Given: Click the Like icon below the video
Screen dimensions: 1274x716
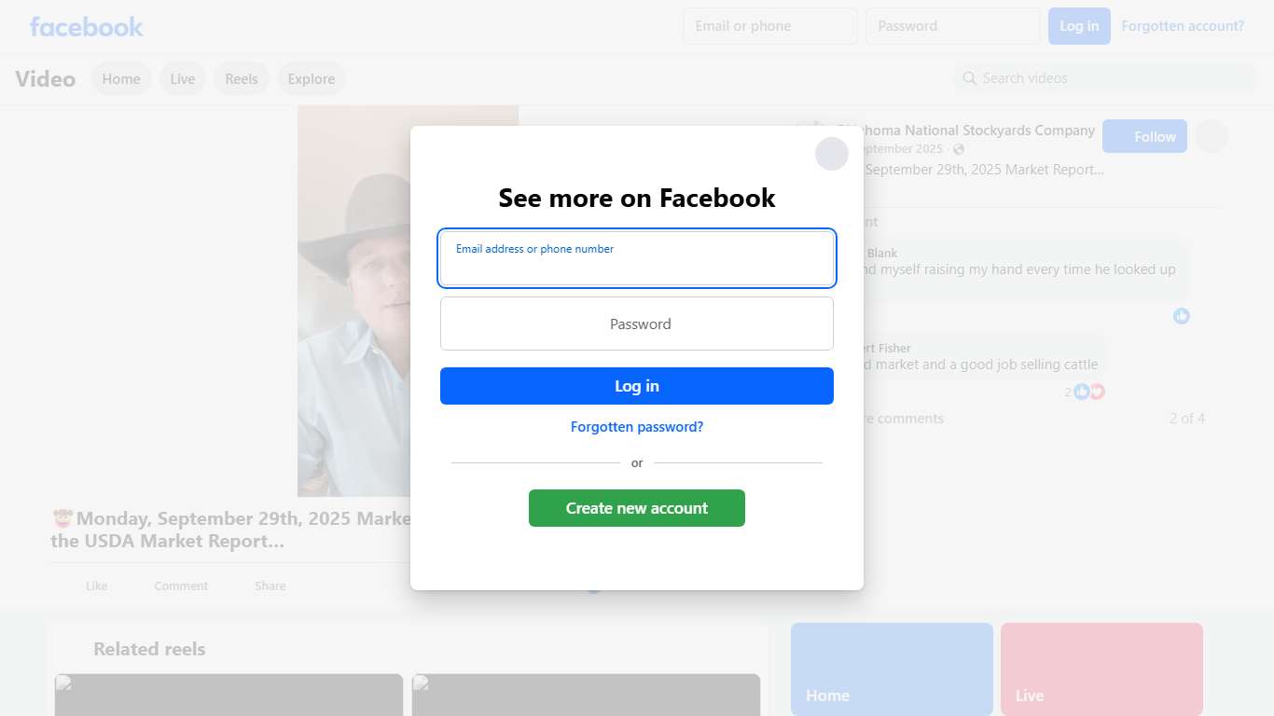Looking at the screenshot, I should tap(96, 585).
